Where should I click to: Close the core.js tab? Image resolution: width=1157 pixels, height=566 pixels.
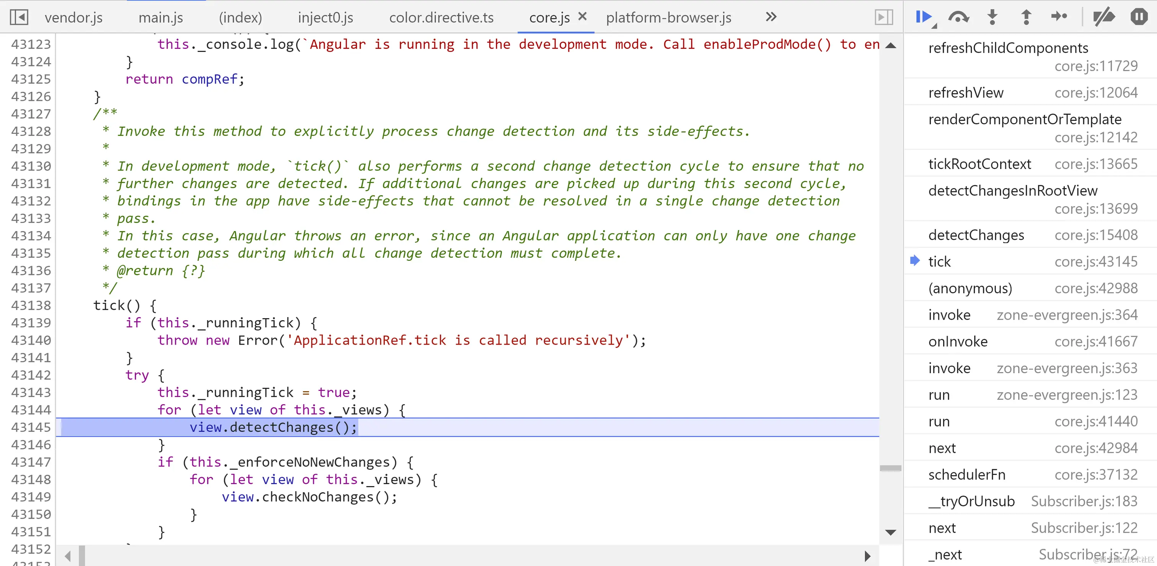tap(583, 16)
